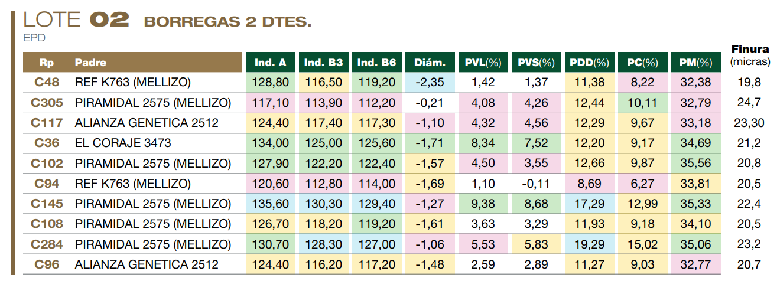Click the blue 135,60 cell in row C145

(x=270, y=204)
